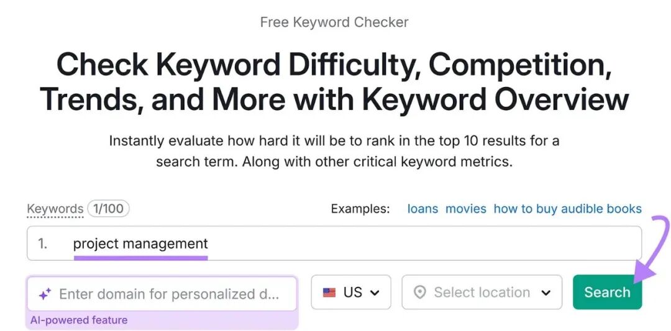Pick the "movies" example keyword

465,209
